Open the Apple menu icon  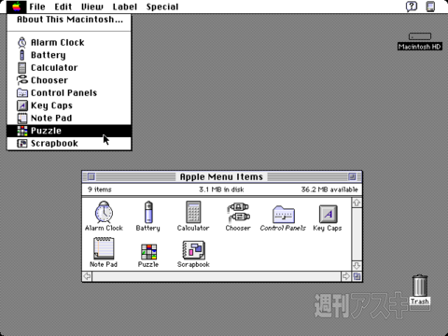[16, 7]
